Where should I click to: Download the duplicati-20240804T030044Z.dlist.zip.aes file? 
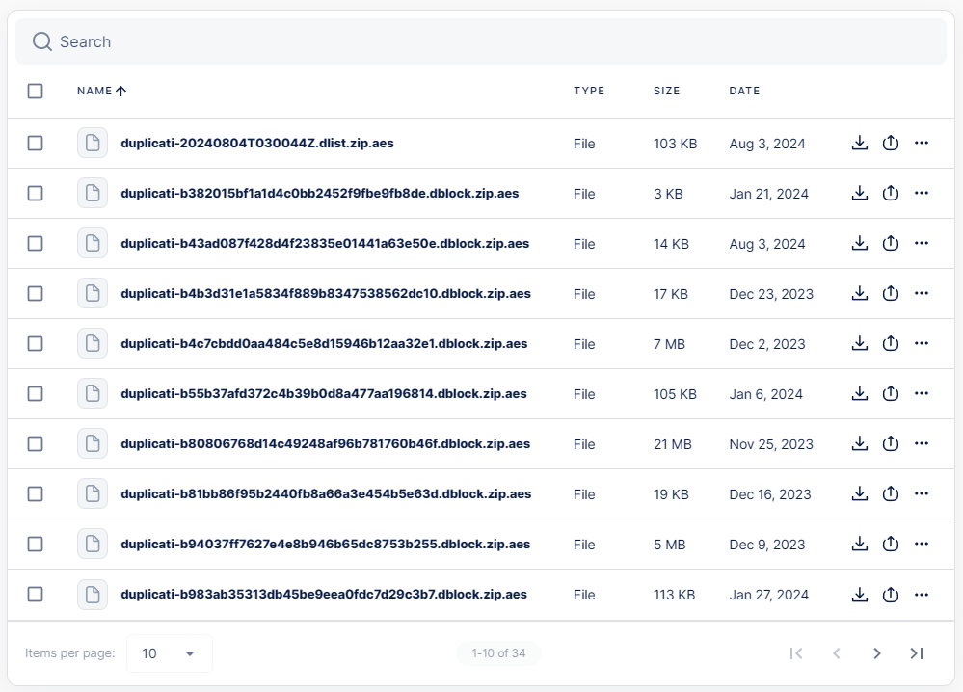coord(860,143)
